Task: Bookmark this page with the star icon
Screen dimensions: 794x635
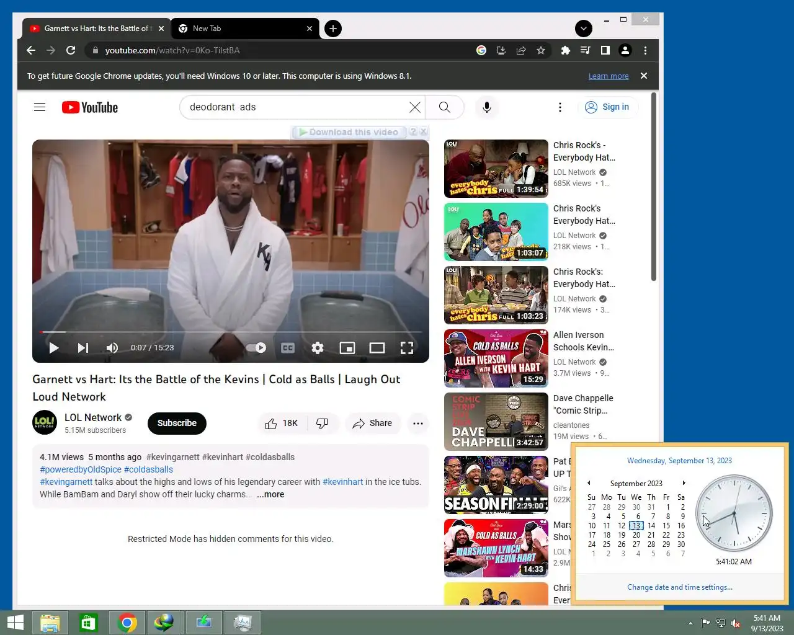Action: click(541, 50)
